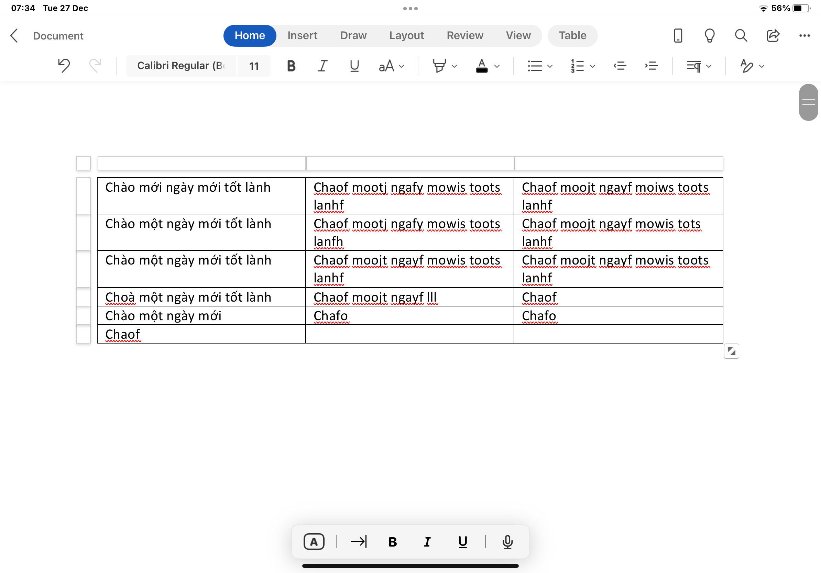Go back to Document list
Viewport: 821px width, 573px height.
click(14, 36)
